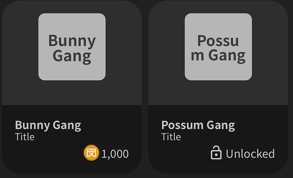
Task: Open the Possum Gang item name
Action: pyautogui.click(x=198, y=125)
